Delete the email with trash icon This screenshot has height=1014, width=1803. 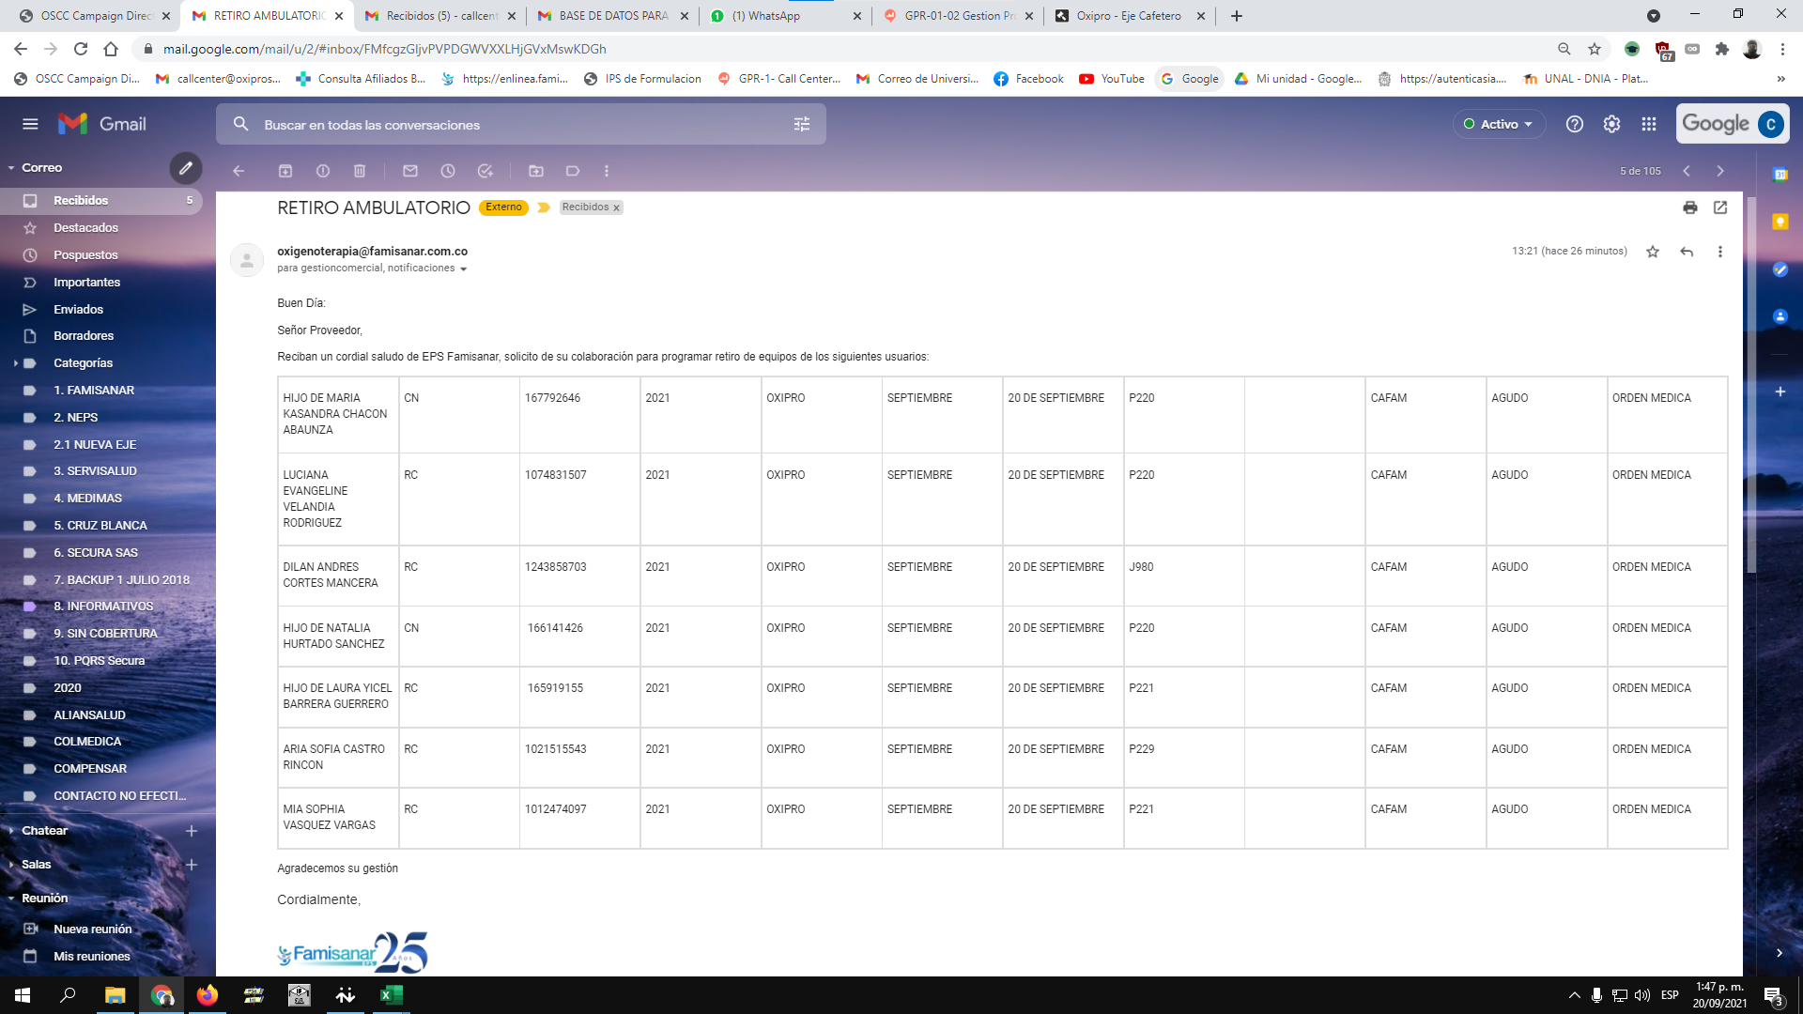[360, 171]
